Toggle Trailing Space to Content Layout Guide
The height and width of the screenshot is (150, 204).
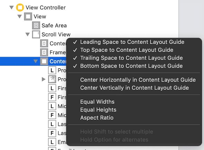pos(134,58)
